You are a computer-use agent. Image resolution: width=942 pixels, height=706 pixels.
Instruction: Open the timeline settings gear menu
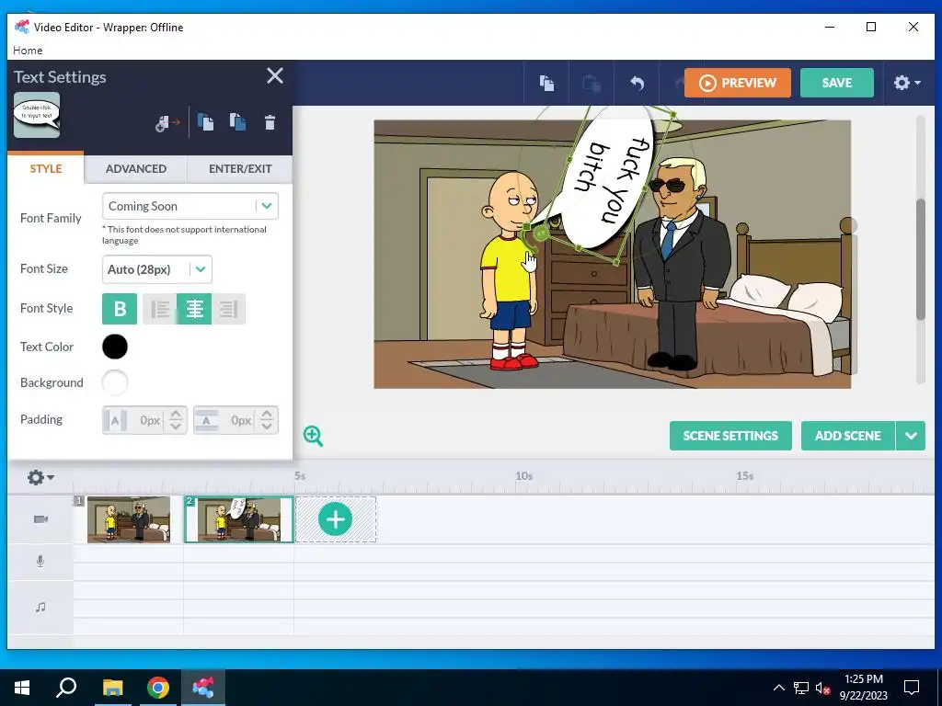(40, 477)
